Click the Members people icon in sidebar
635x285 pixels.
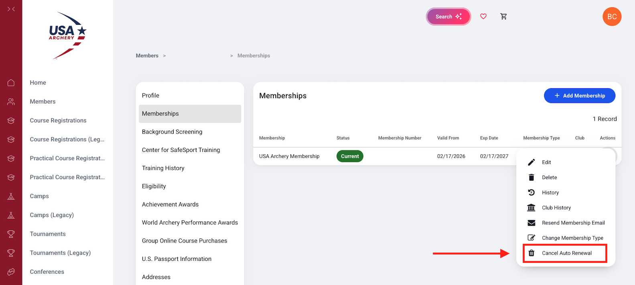tap(11, 102)
